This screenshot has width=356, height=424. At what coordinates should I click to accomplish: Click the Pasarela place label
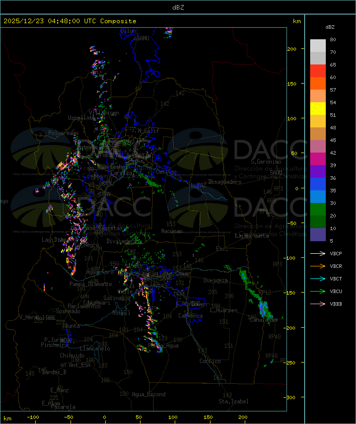(63, 407)
